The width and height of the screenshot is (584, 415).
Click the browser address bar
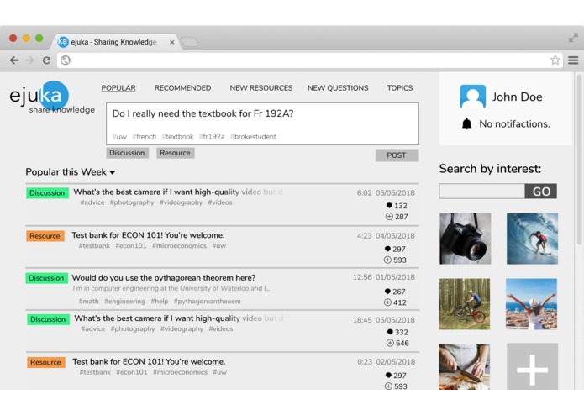pos(309,60)
